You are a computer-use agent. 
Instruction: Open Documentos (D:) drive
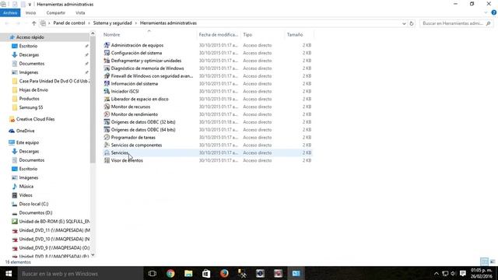36,212
